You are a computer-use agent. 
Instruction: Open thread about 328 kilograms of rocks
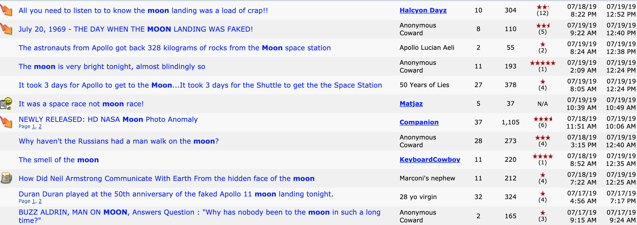click(175, 48)
